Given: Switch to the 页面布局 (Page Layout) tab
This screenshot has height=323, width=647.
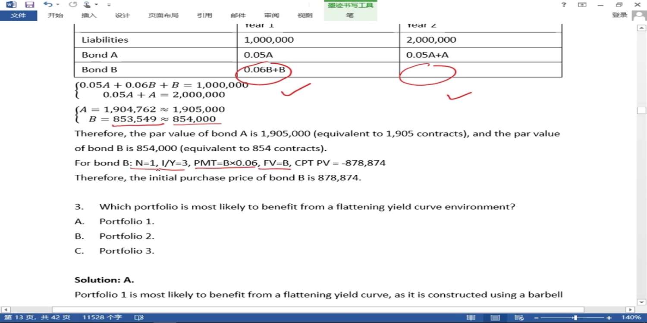Looking at the screenshot, I should tap(163, 16).
